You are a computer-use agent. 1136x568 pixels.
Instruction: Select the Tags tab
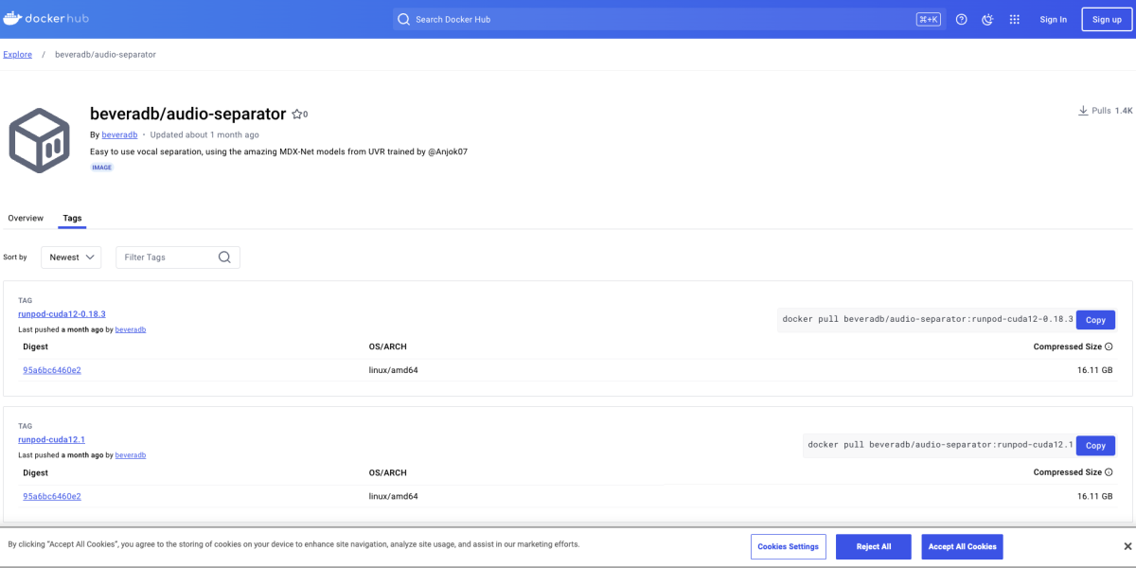[72, 218]
